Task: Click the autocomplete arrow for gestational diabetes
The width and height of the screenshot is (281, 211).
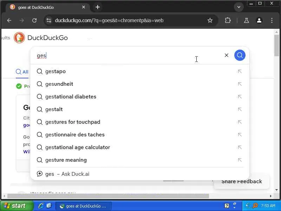Action: pos(240,97)
